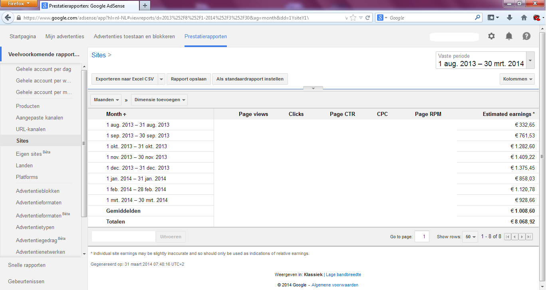The image size is (546, 290).
Task: Click the padlock site identity icon
Action: click(18, 18)
